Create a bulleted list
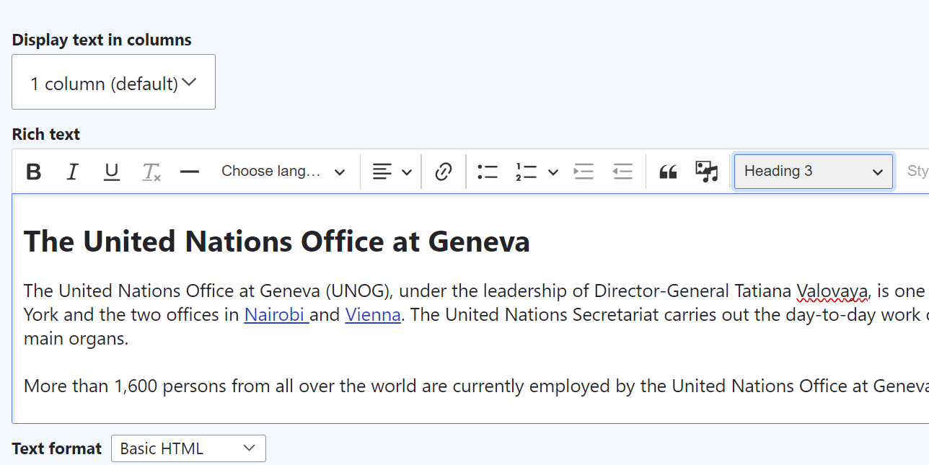Viewport: 929px width, 465px height. click(488, 171)
